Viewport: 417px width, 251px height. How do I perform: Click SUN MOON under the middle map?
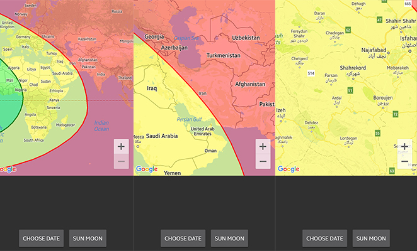click(229, 238)
